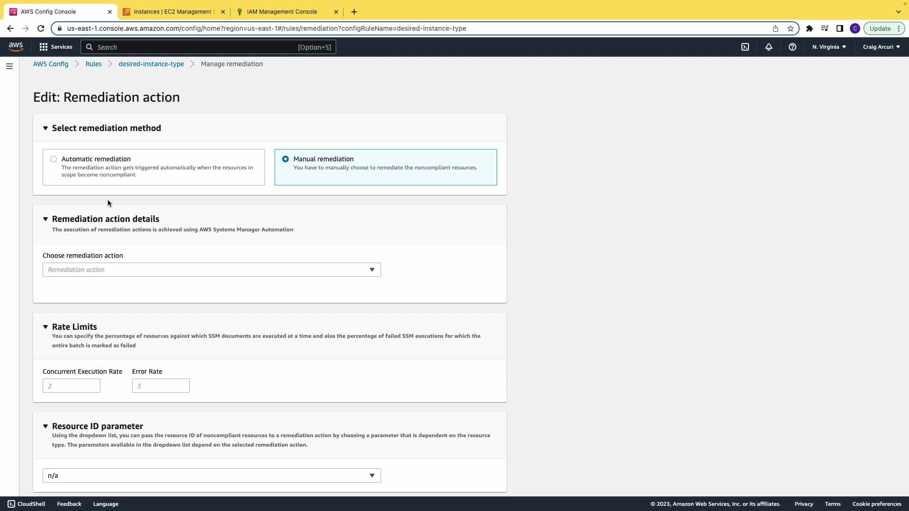Switch to the Instances EC2 Management tab

pyautogui.click(x=173, y=12)
